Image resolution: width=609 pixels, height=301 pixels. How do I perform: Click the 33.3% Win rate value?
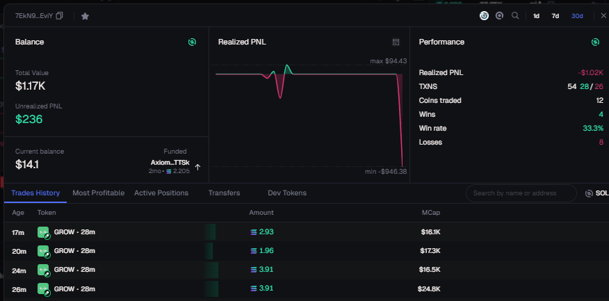pos(593,128)
